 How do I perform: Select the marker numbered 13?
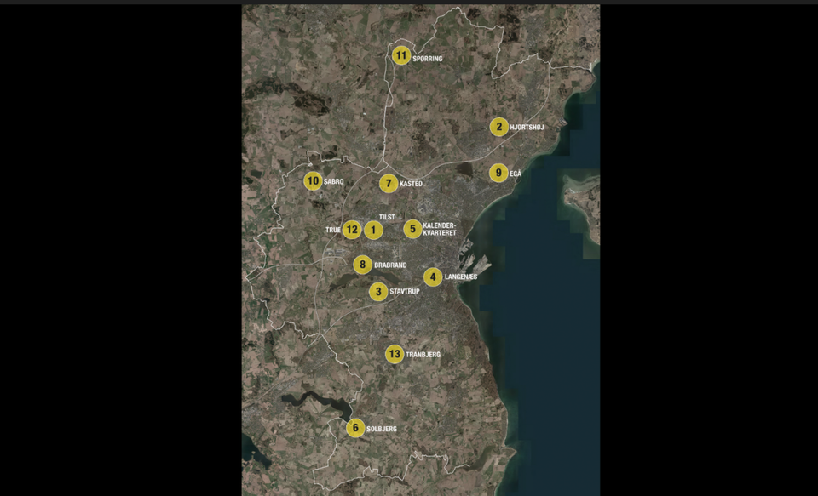394,355
